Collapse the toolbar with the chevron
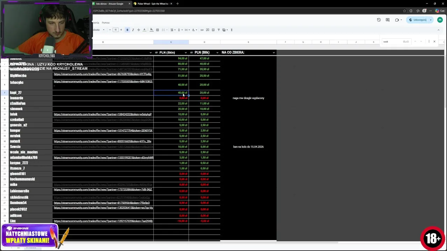The image size is (447, 251). coord(439,30)
